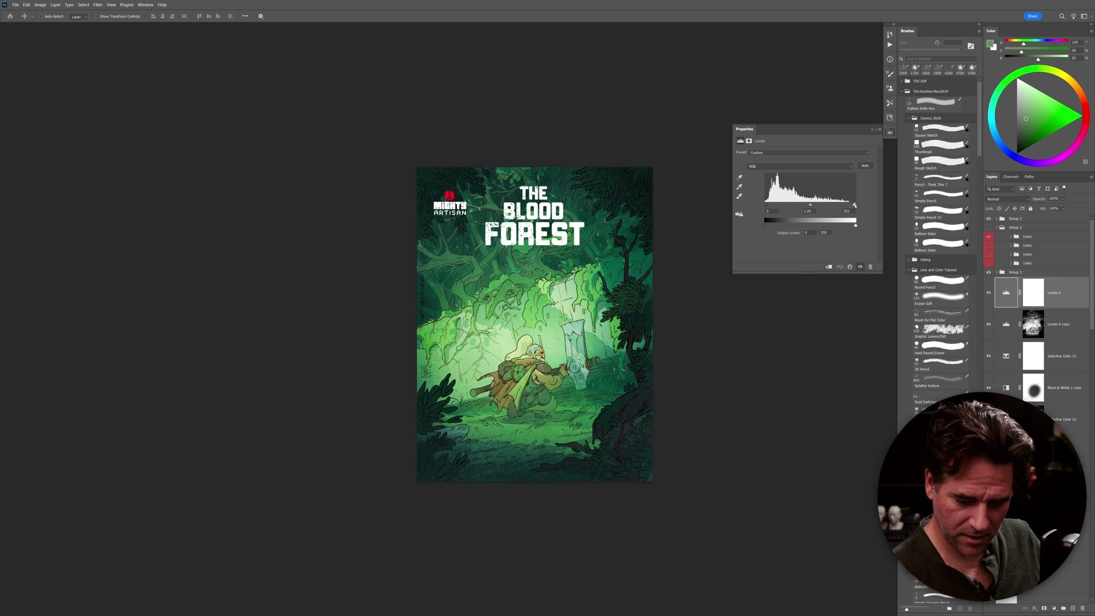Hide the Levels 6 copy layer
Image resolution: width=1095 pixels, height=616 pixels.
coord(989,324)
